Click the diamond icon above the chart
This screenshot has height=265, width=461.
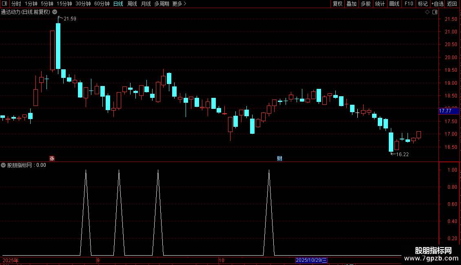[x=428, y=12]
